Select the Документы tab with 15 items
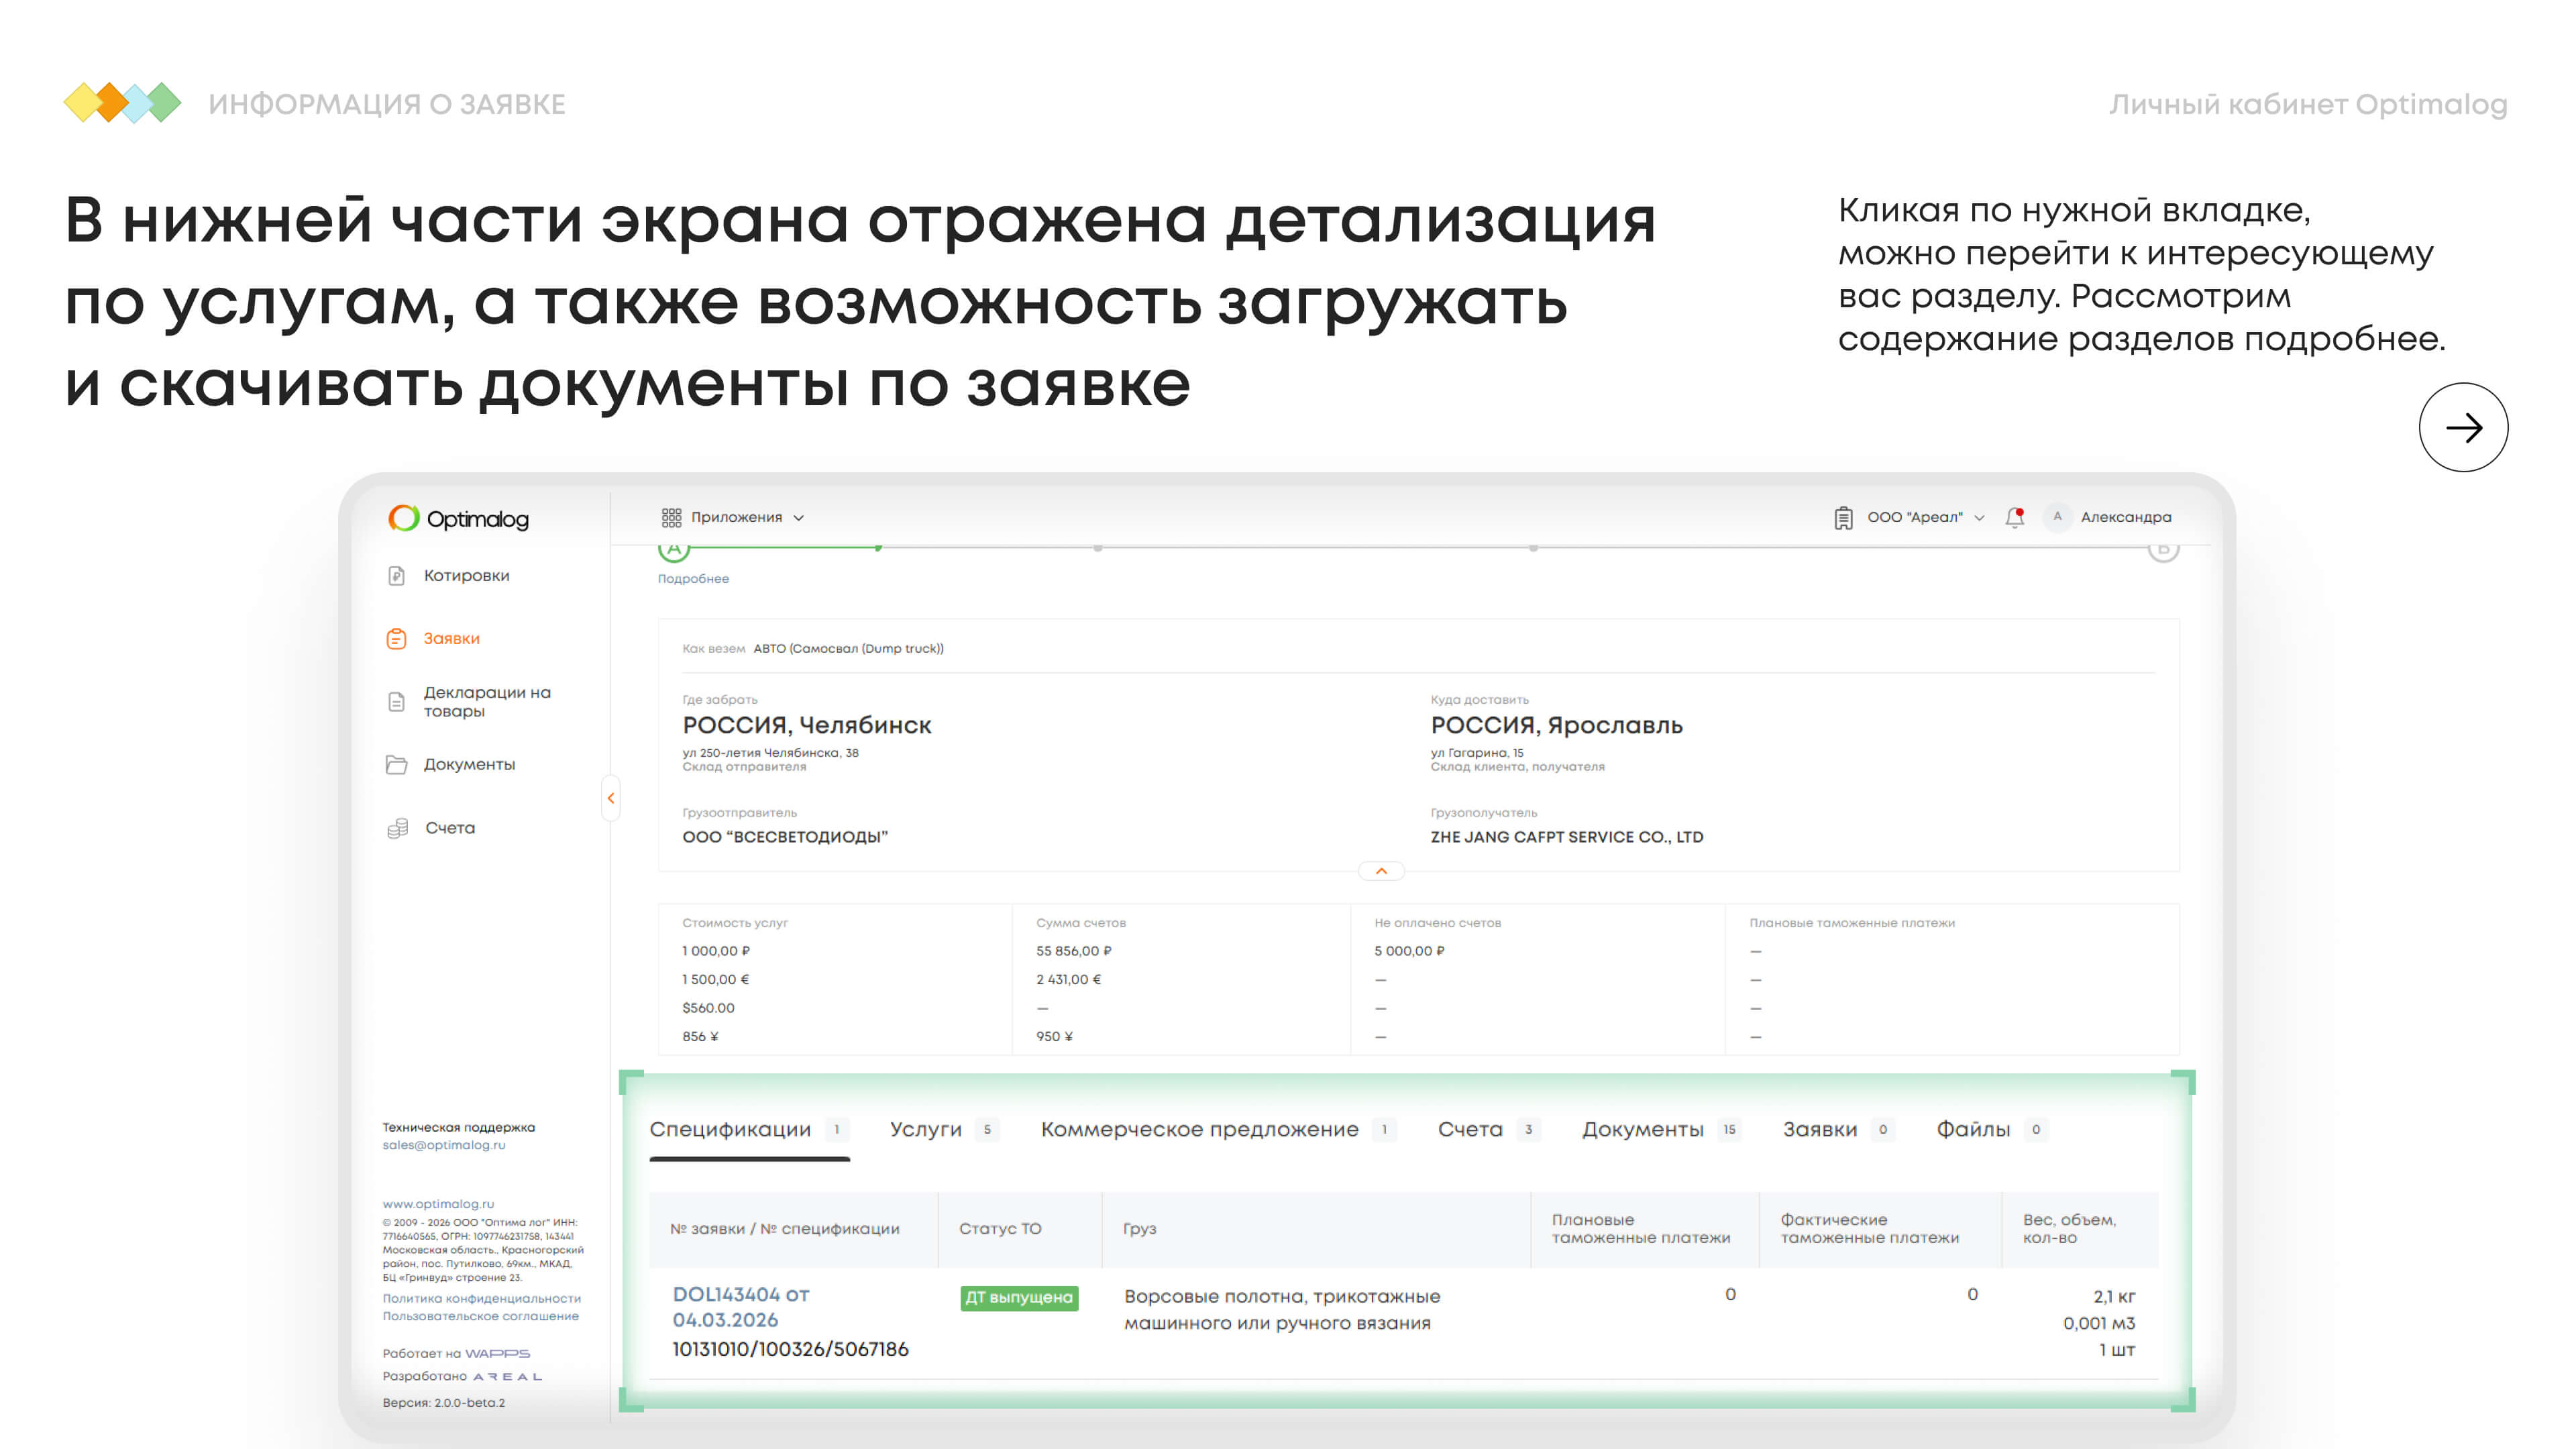 [x=1642, y=1129]
